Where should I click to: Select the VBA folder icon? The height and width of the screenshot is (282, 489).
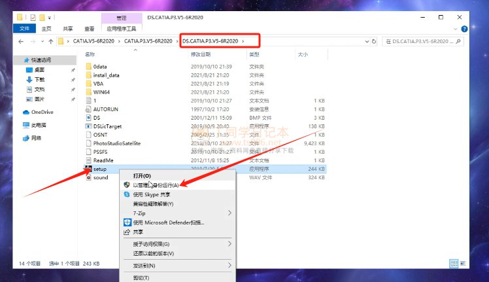click(88, 83)
